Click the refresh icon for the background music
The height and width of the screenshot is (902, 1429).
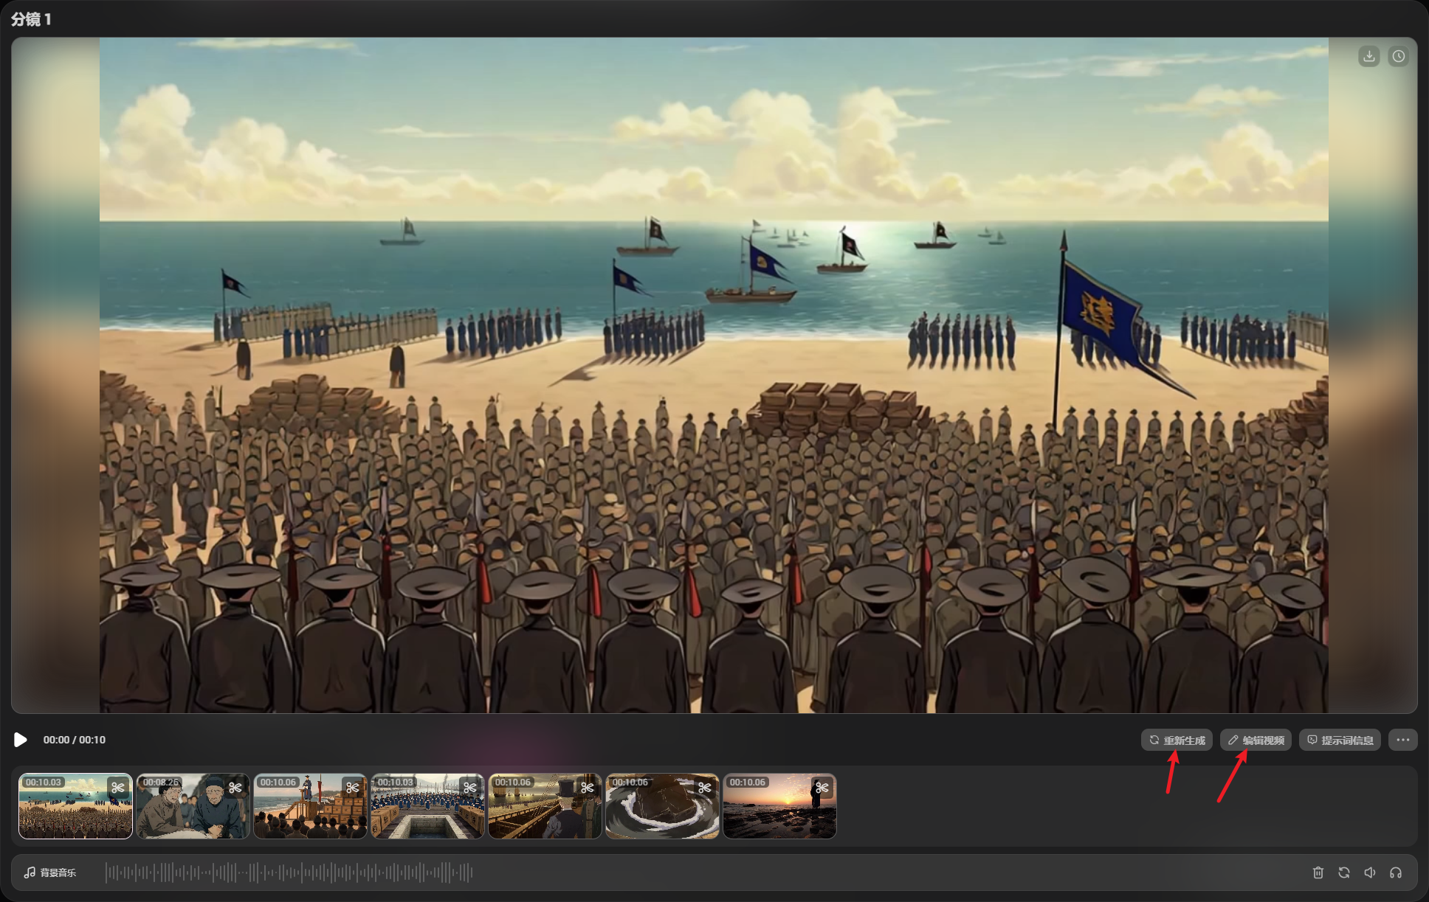(x=1344, y=872)
